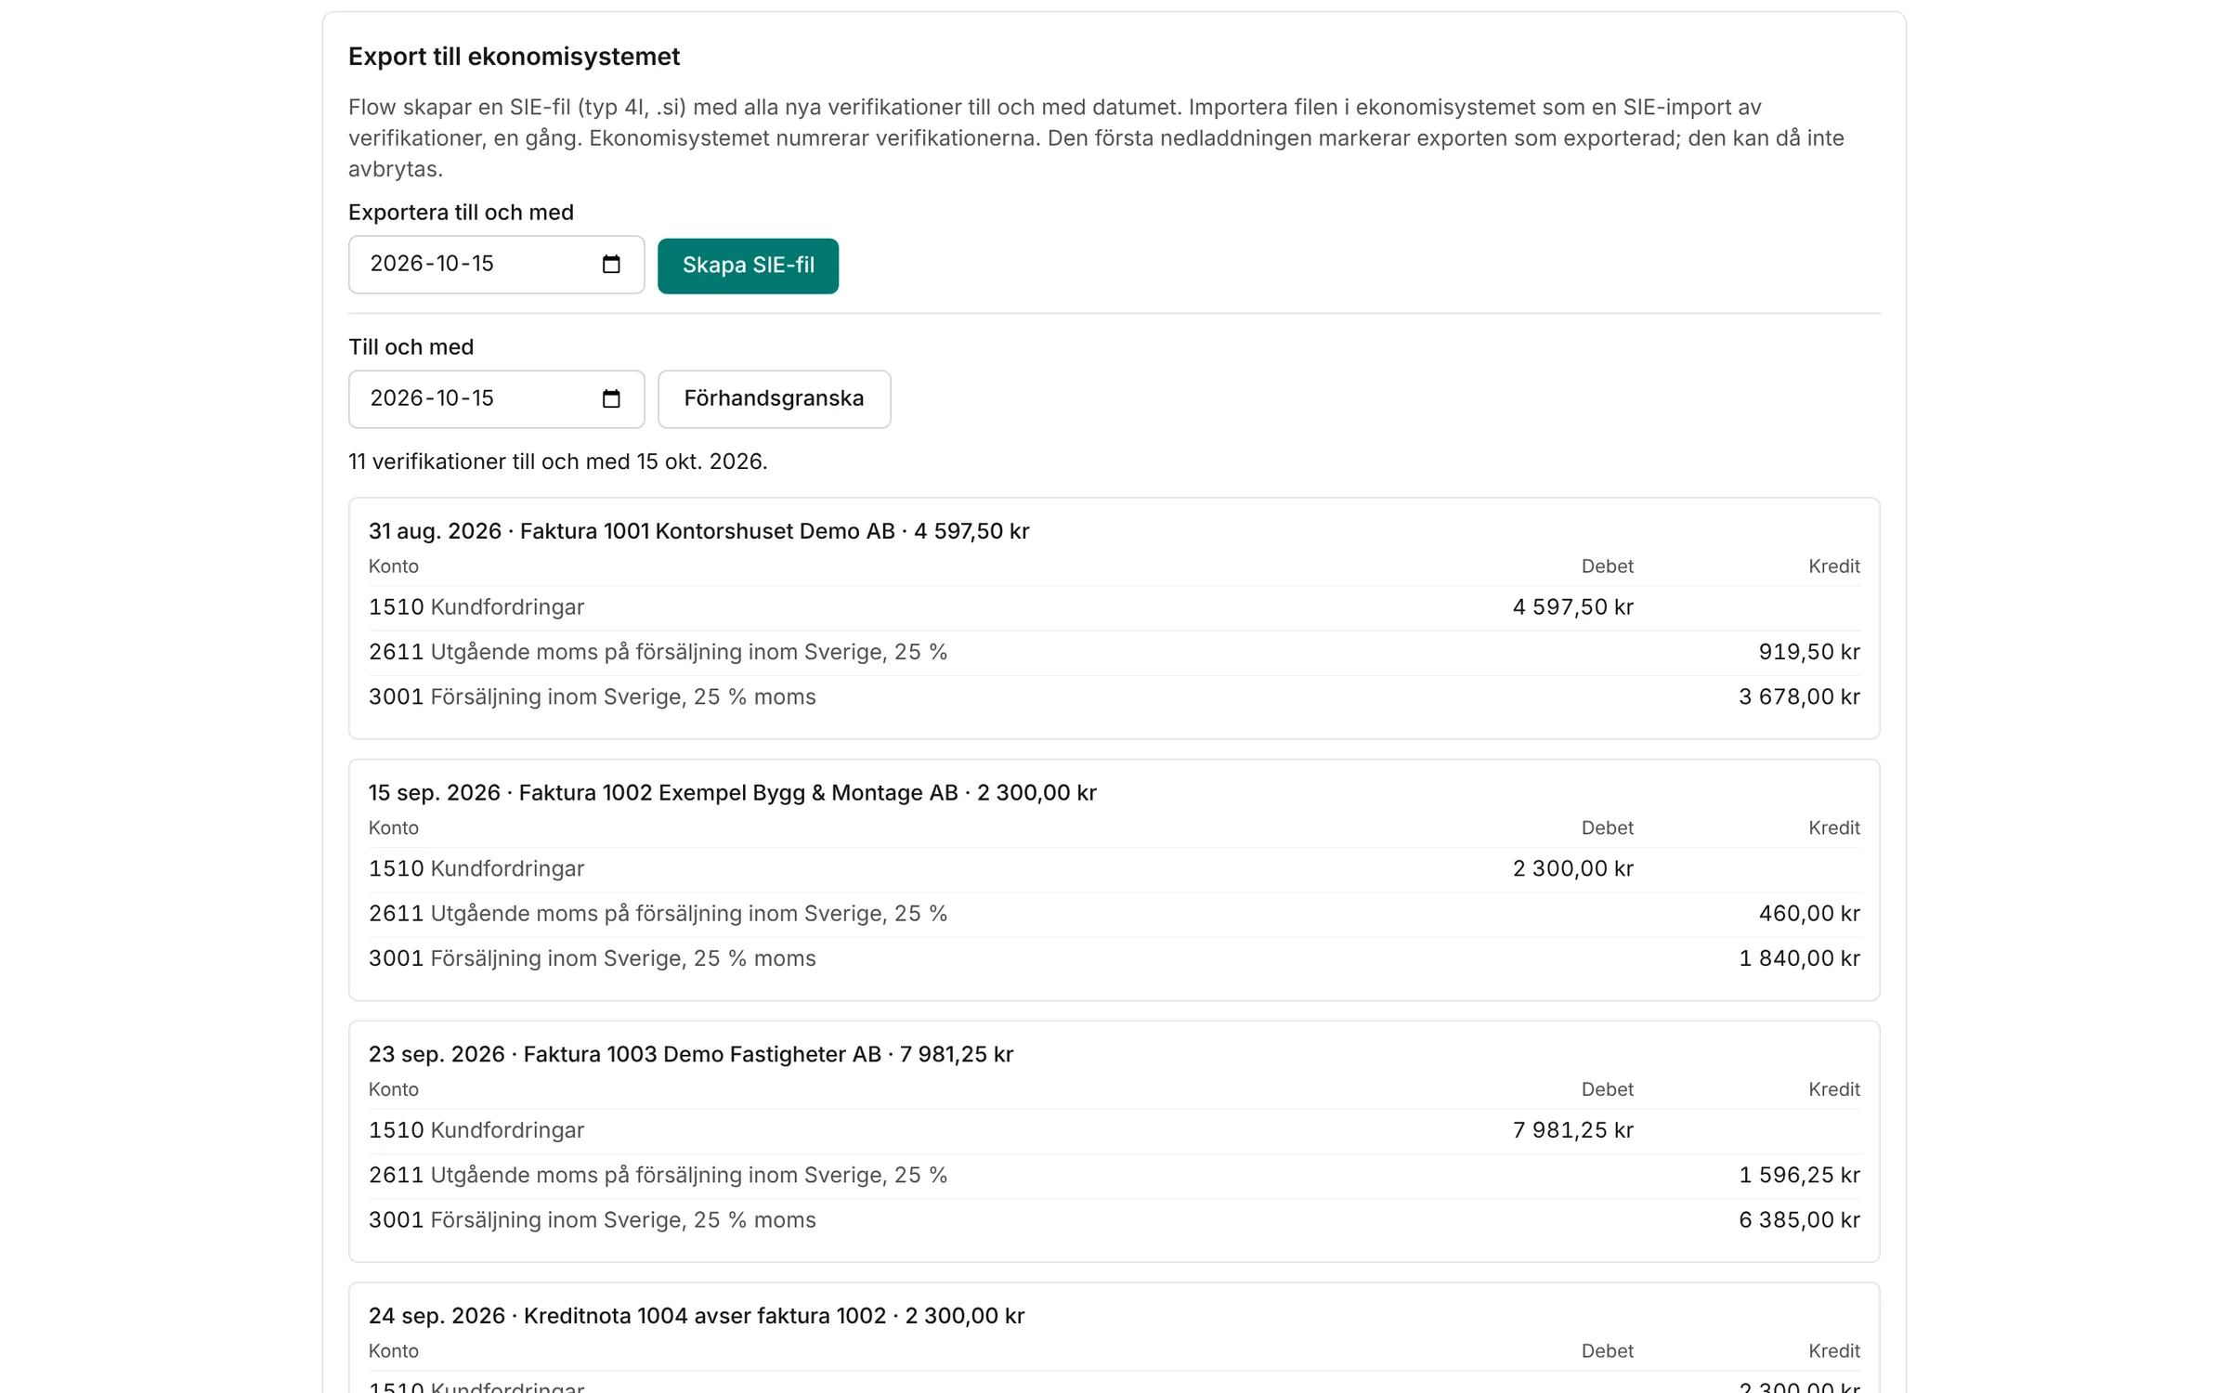Select the Faktura 1003 Demo Fastigheter AB header
Viewport: 2229px width, 1393px height.
click(690, 1055)
